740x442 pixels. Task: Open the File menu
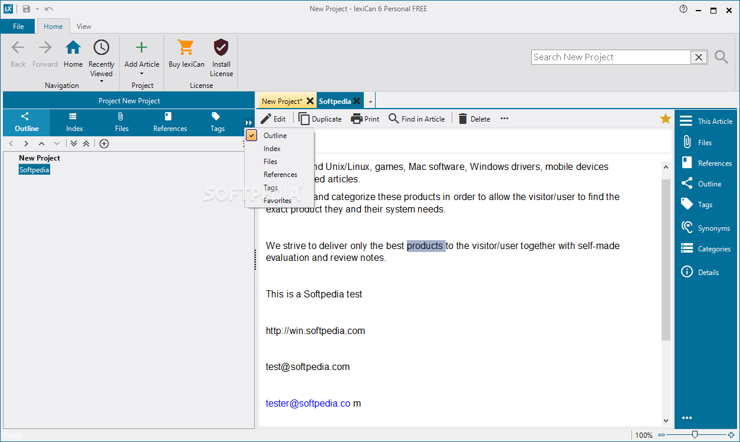(x=18, y=26)
